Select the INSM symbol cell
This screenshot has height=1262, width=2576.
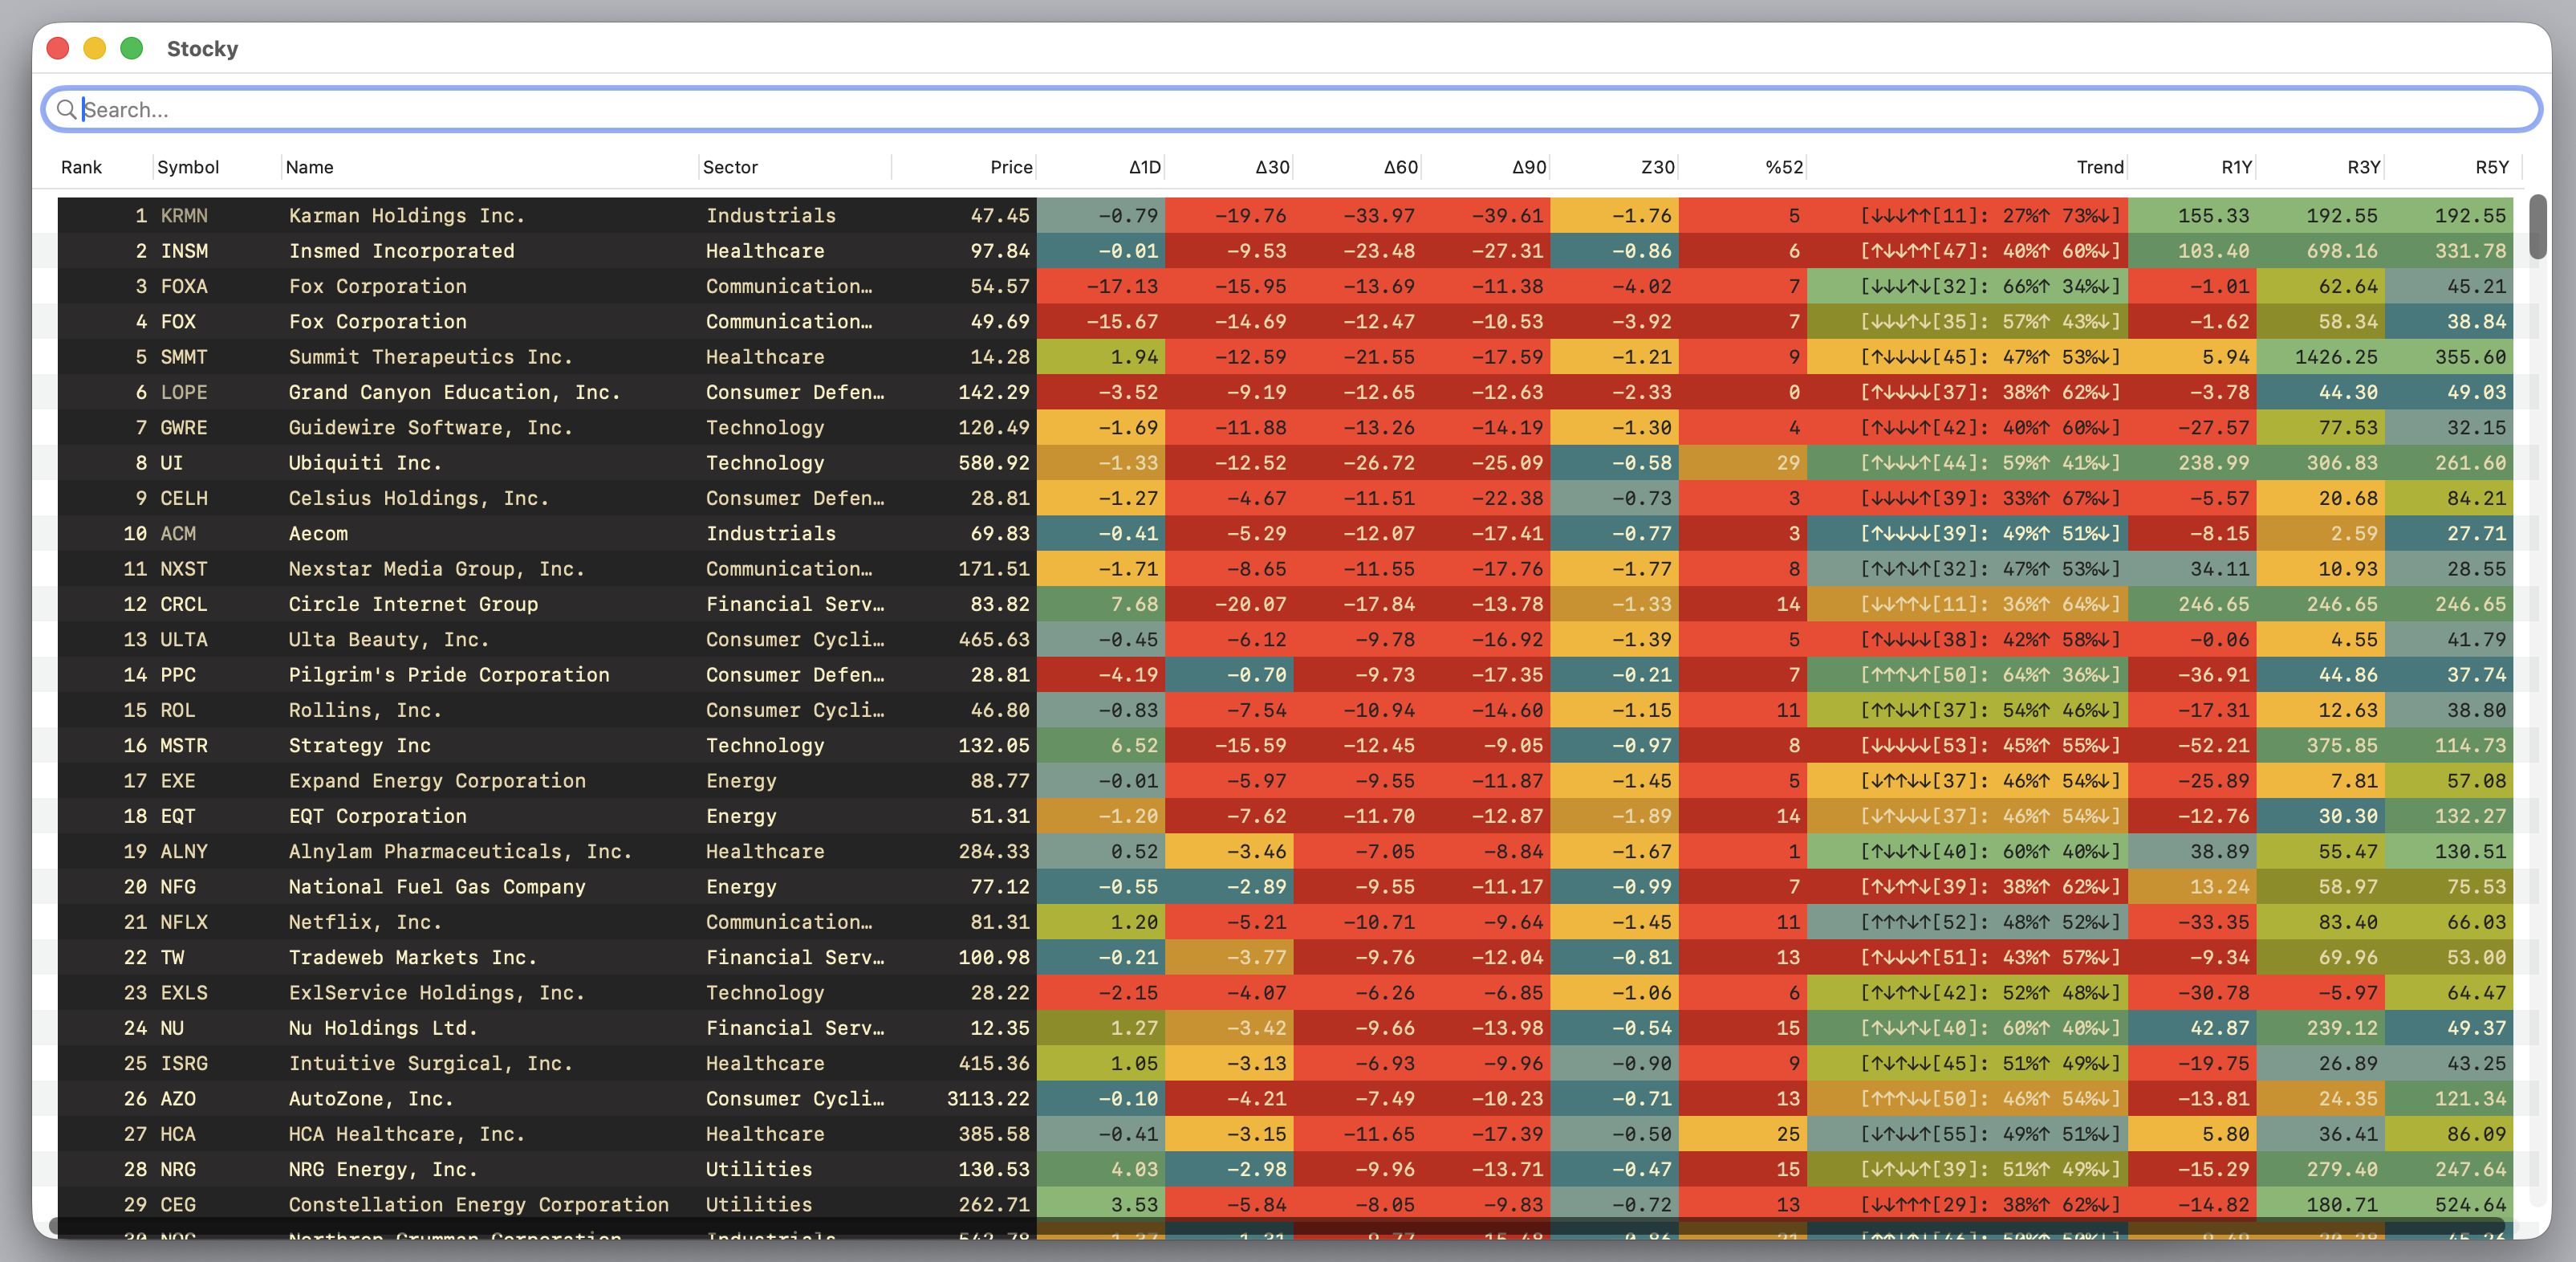click(184, 251)
